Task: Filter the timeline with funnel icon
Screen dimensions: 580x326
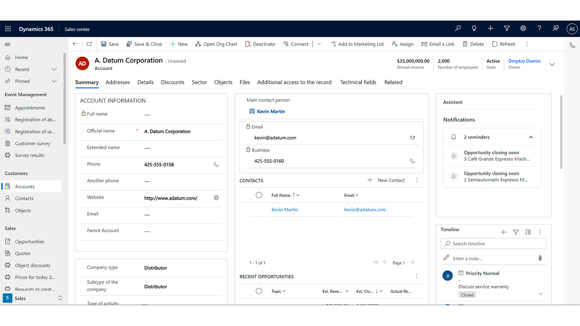Action: 516,232
